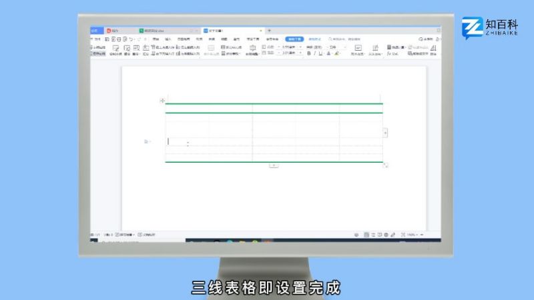Image resolution: width=534 pixels, height=300 pixels.
Task: Click the table move handle
Action: tap(162, 101)
